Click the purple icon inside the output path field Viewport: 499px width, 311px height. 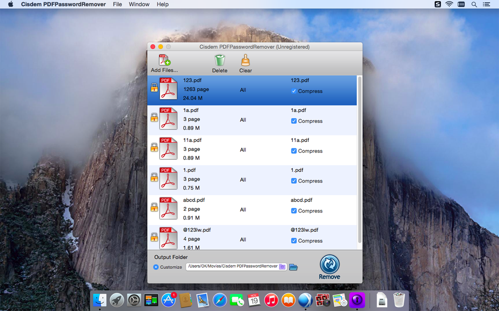coord(282,267)
